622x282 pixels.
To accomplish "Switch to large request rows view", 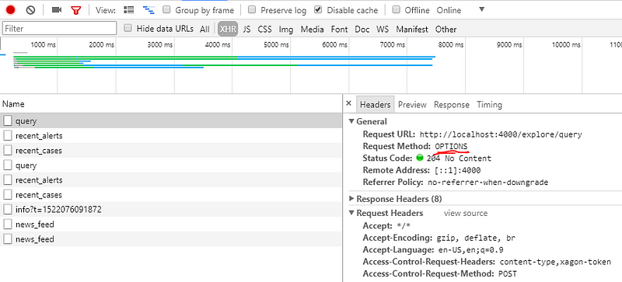I will pos(128,10).
